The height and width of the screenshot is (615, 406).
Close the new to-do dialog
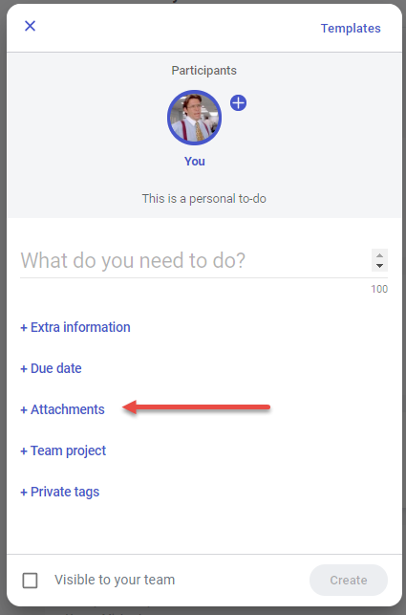pos(31,26)
